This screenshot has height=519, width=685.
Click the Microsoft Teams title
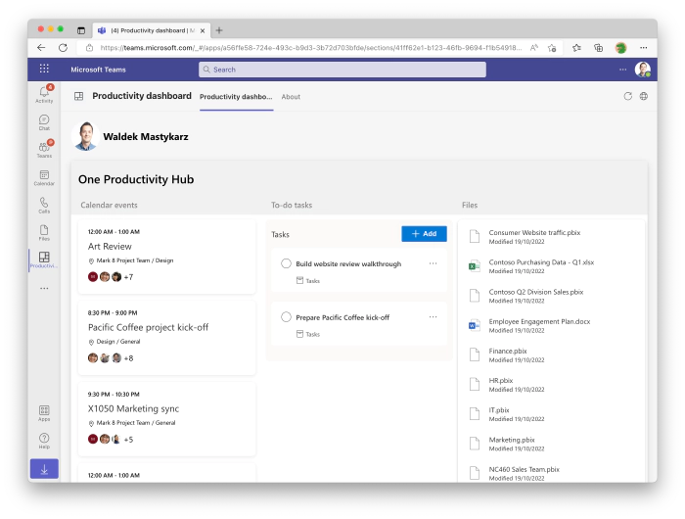98,70
